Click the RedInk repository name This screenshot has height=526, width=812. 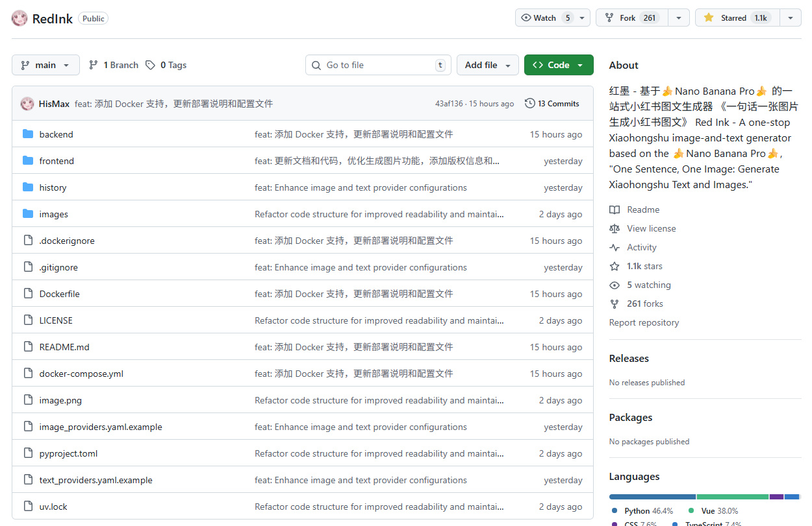[53, 18]
